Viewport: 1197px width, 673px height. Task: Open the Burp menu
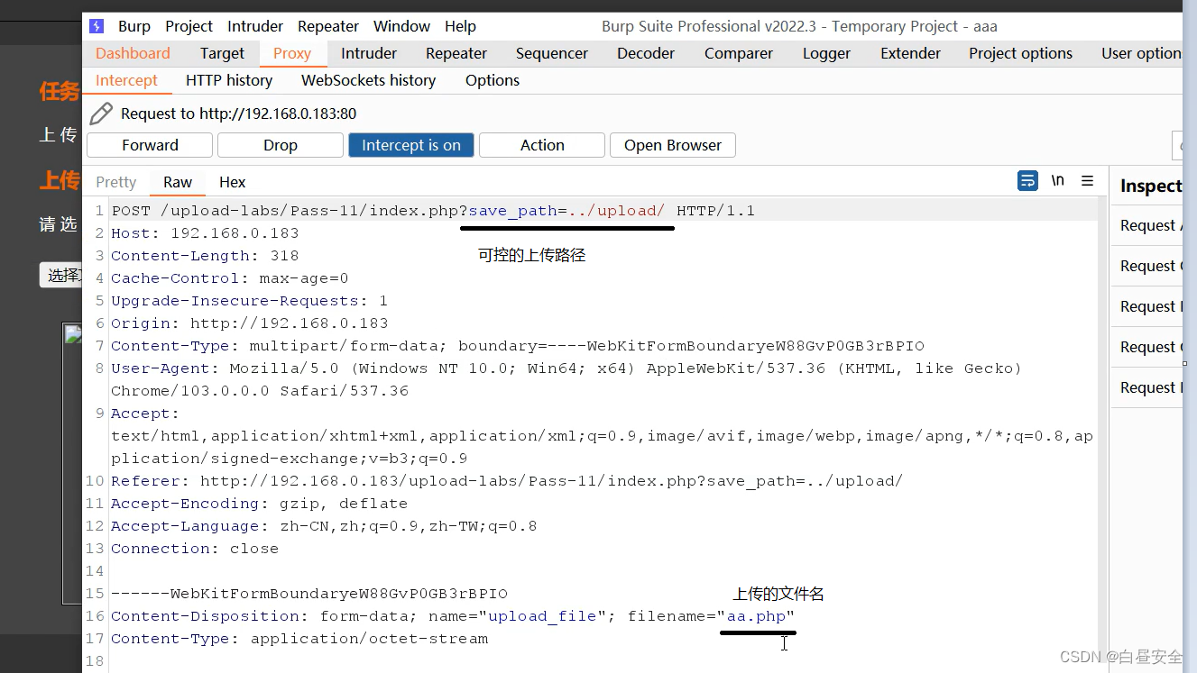(x=134, y=26)
